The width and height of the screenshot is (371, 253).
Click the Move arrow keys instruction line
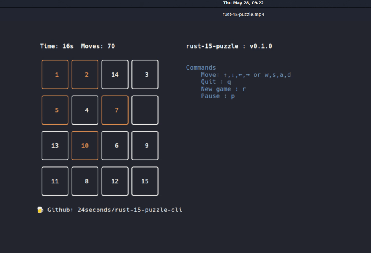click(246, 75)
